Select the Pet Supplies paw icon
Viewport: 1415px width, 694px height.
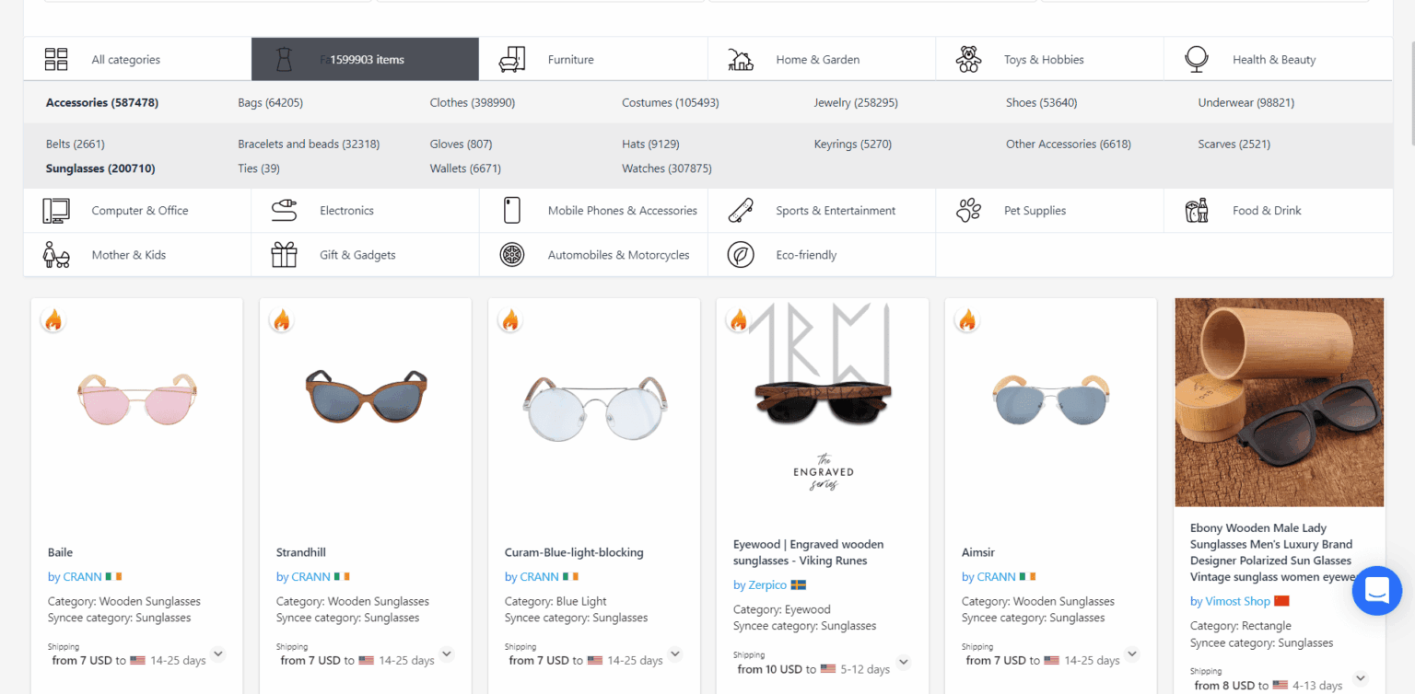[x=969, y=210]
